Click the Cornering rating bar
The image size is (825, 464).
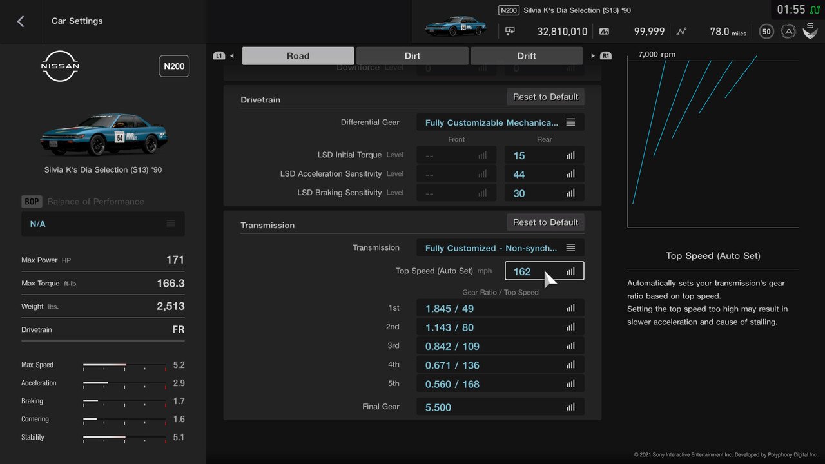(124, 420)
